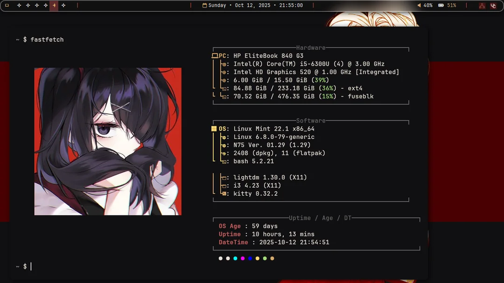Click the terminal icon on the kitty line
The width and height of the screenshot is (504, 283).
click(x=224, y=193)
